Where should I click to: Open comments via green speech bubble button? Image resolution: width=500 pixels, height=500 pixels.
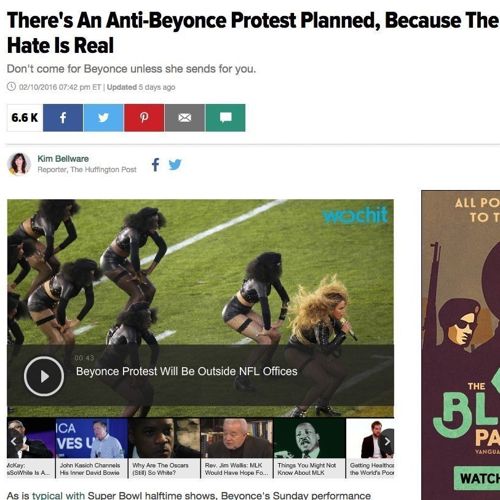[x=226, y=117]
